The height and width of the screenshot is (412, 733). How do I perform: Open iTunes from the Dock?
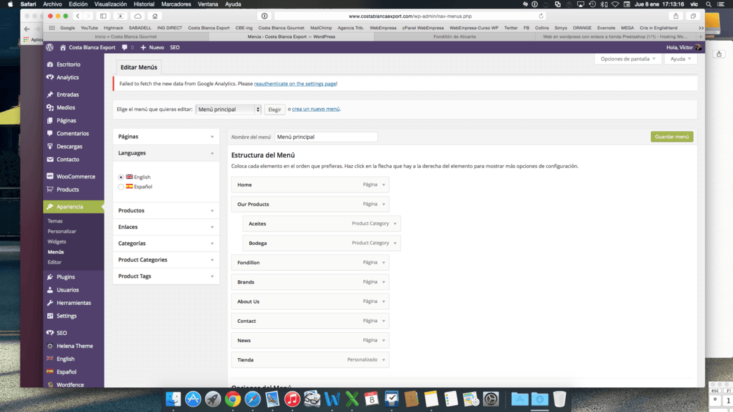point(292,399)
